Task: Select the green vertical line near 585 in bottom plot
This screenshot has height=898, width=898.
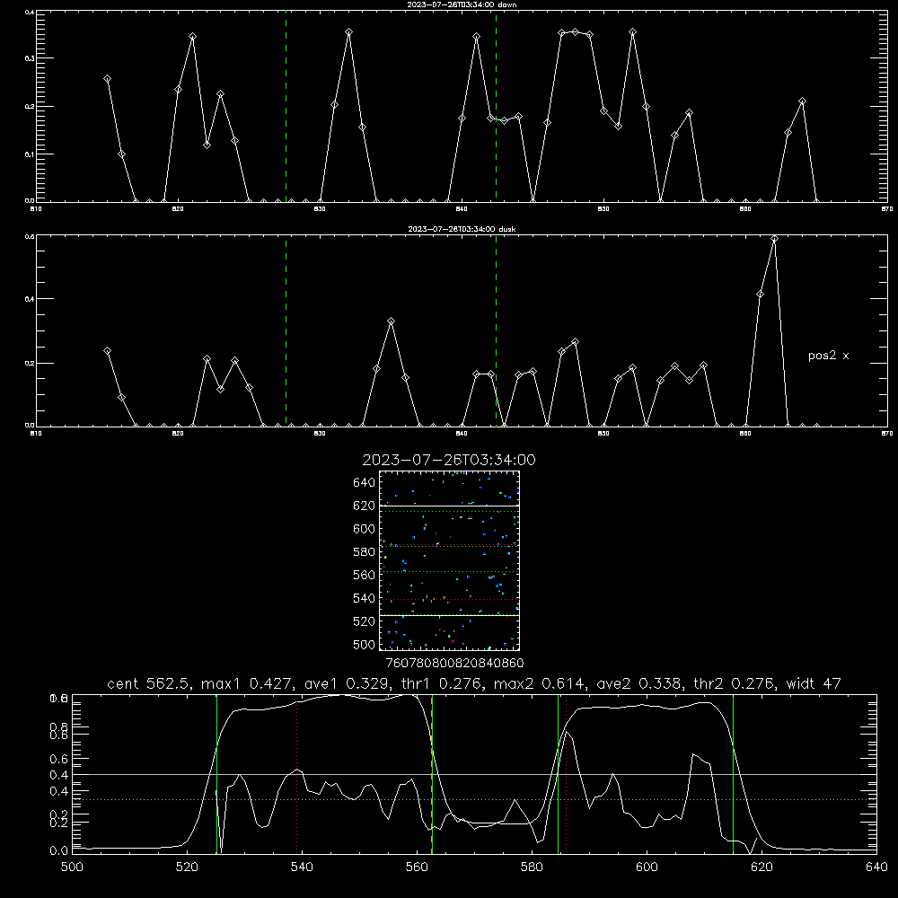Action: (558, 774)
